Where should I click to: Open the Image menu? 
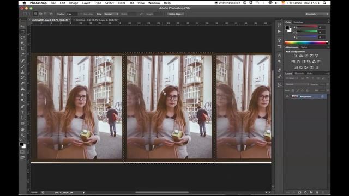[74, 3]
